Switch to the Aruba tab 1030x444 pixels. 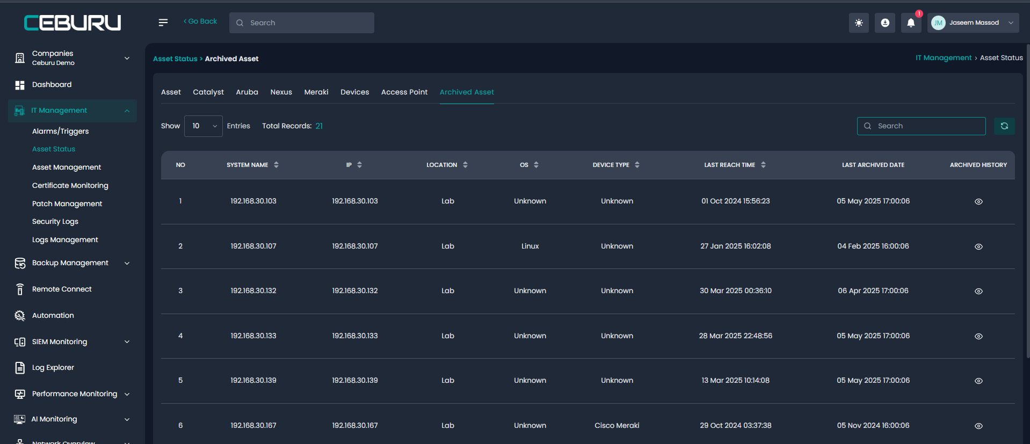pos(247,92)
